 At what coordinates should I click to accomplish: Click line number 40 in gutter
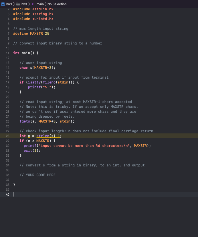click(7, 195)
